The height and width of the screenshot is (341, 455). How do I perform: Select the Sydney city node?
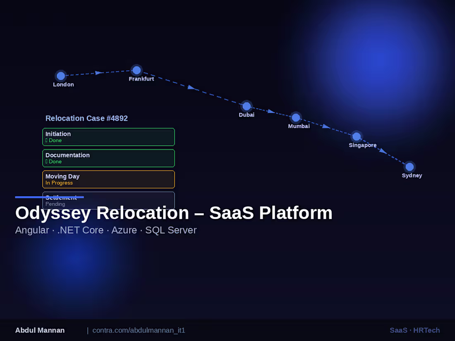click(x=409, y=167)
